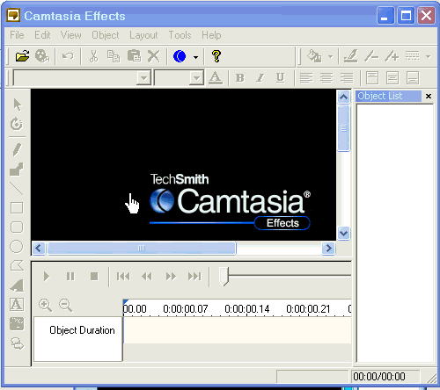The width and height of the screenshot is (440, 390).
Task: Align text to middle vertically
Action: coord(392,78)
